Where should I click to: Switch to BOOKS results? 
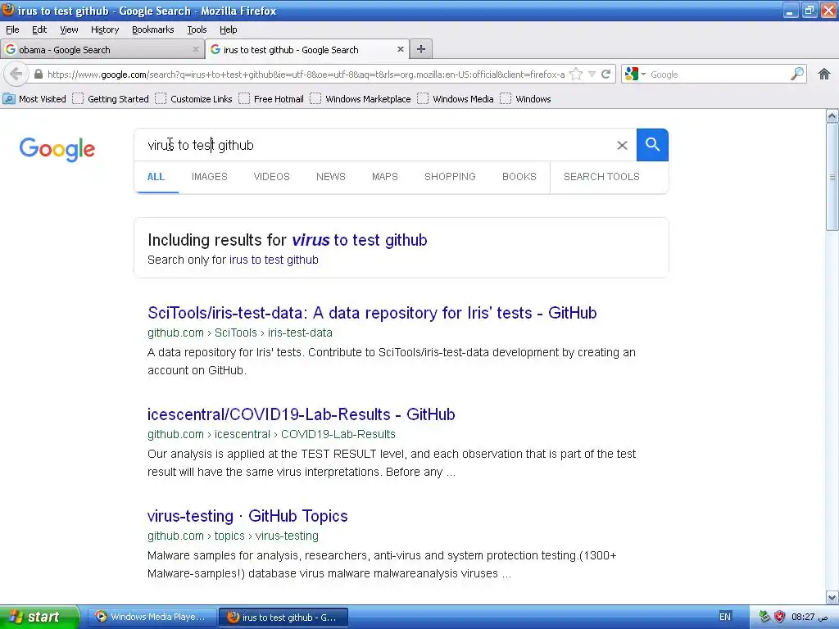[x=519, y=177]
